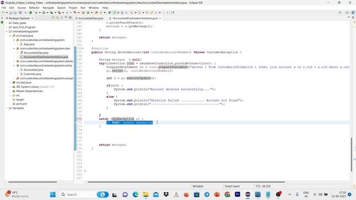Viewport: 356px width, 200px height.
Task: Click the Search flashlight toolbar icon
Action: point(101,13)
